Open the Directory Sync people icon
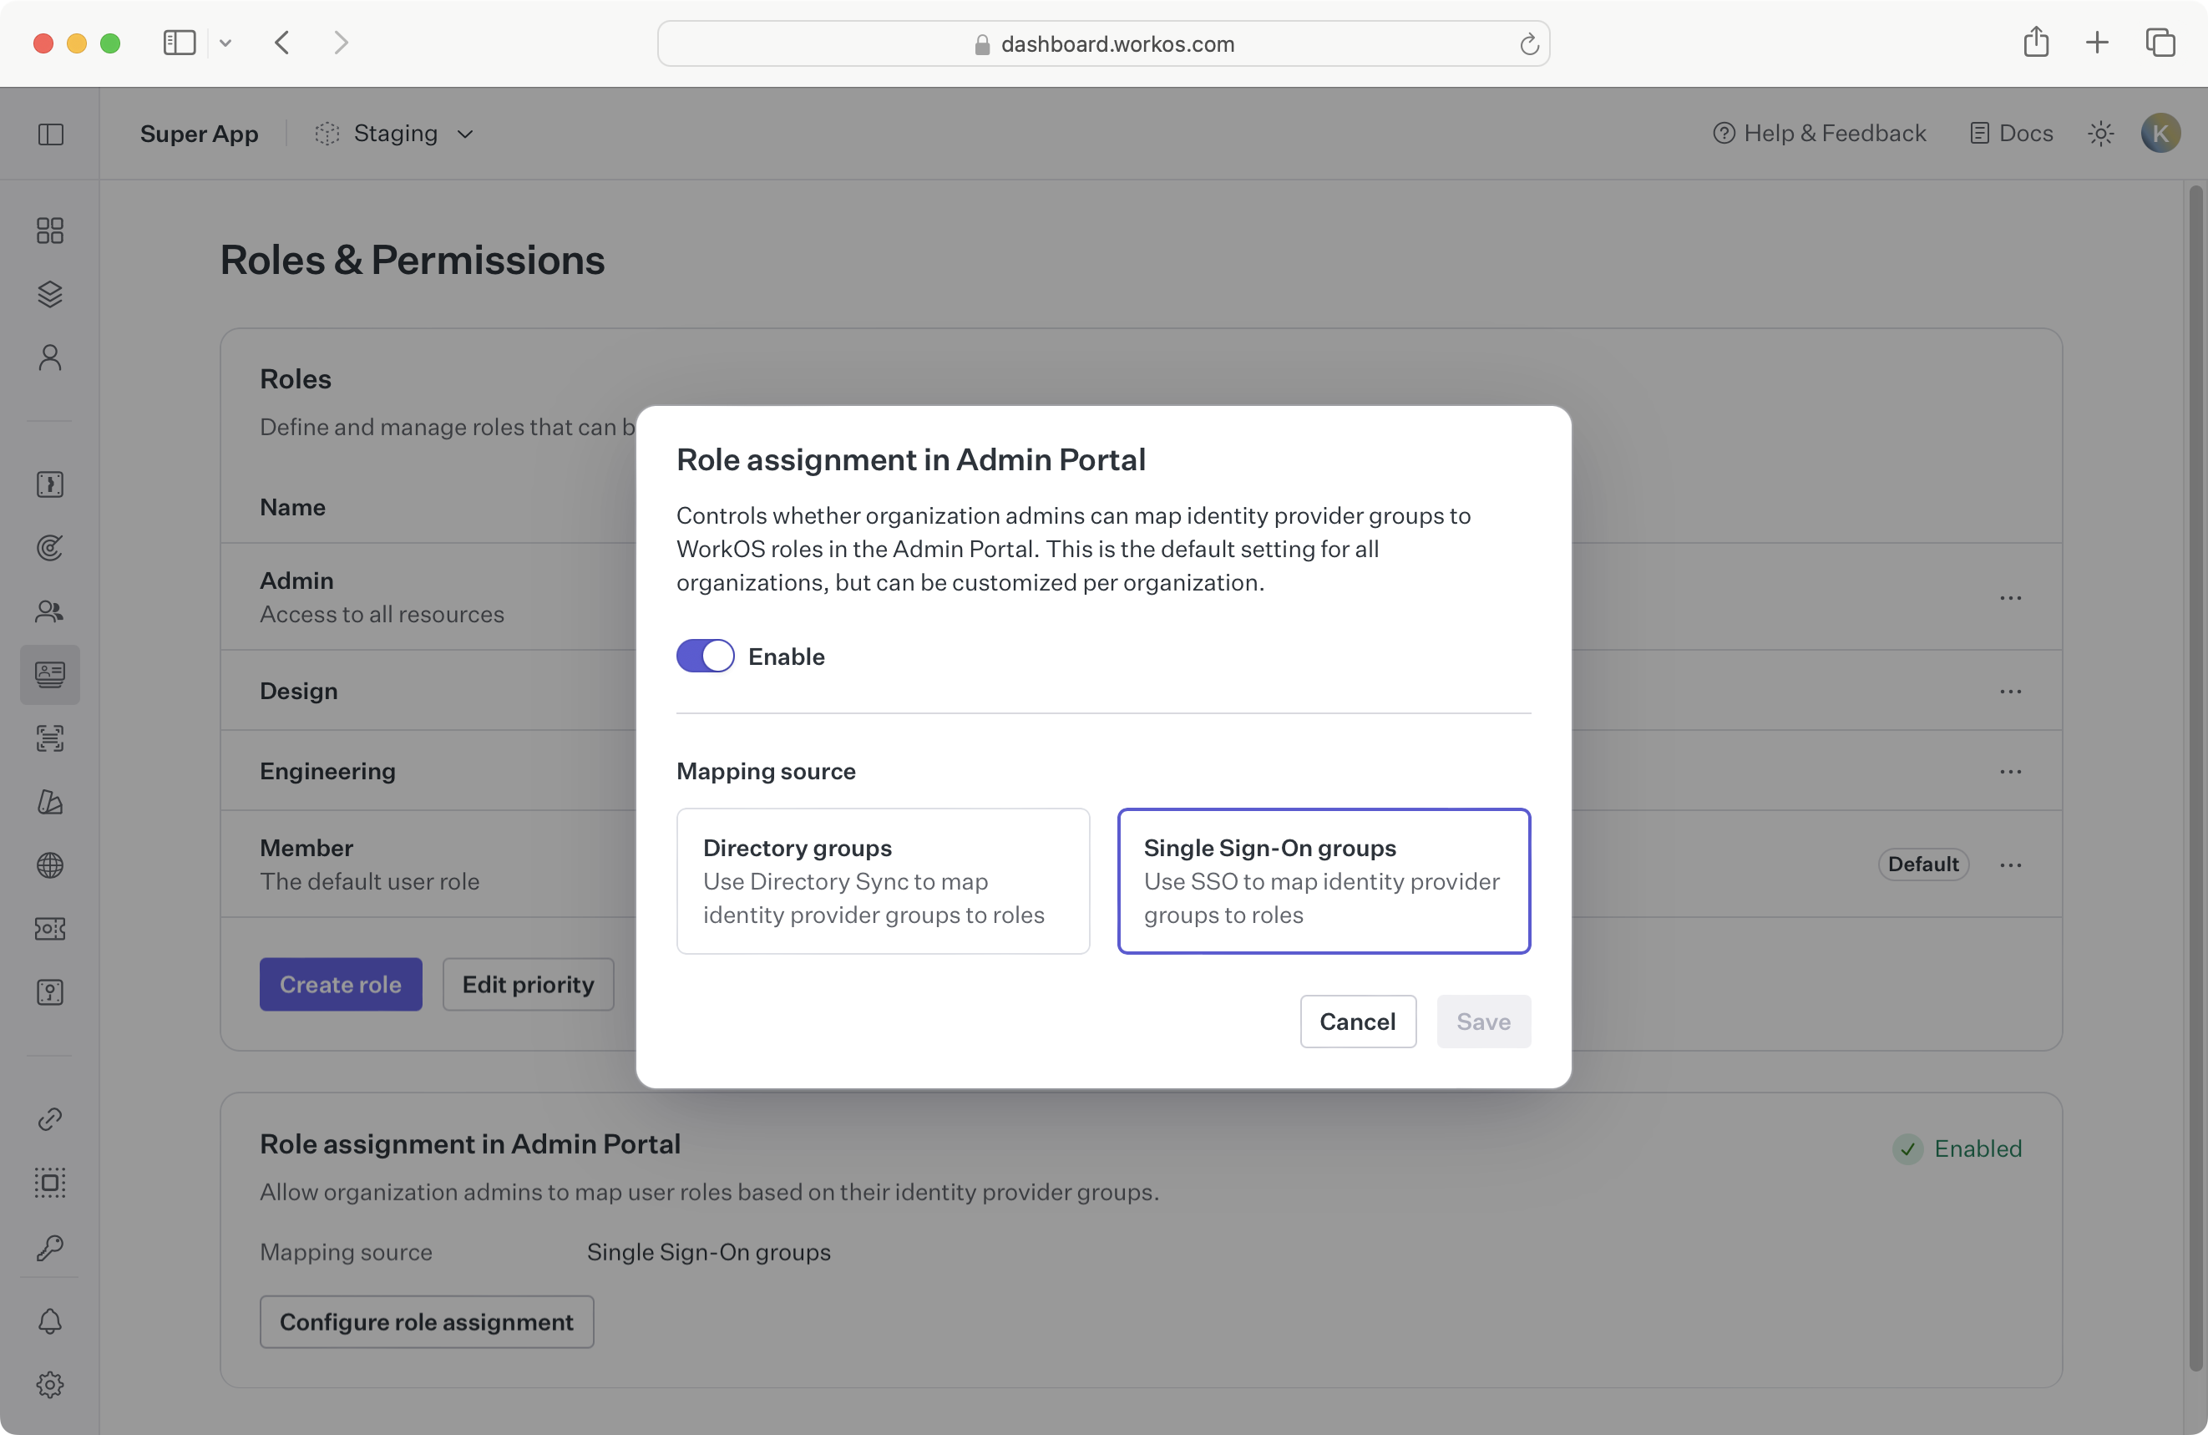This screenshot has width=2208, height=1435. click(49, 611)
